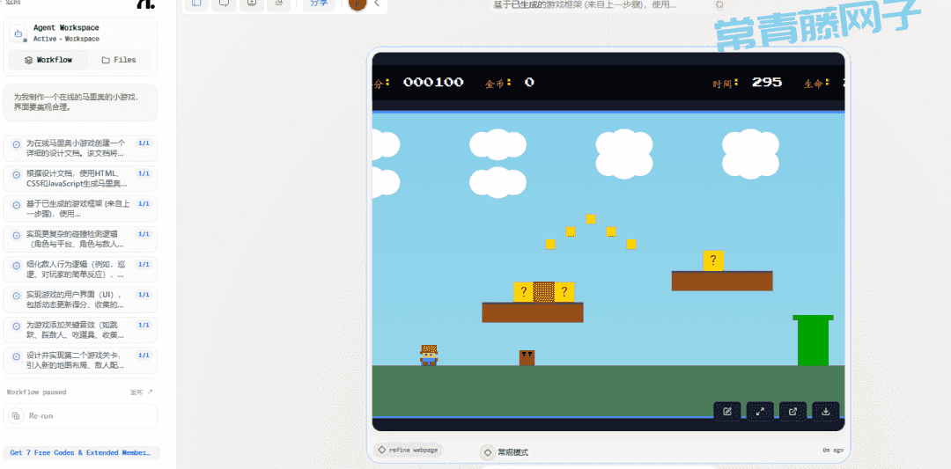
Task: Click the time value 295
Action: click(767, 82)
